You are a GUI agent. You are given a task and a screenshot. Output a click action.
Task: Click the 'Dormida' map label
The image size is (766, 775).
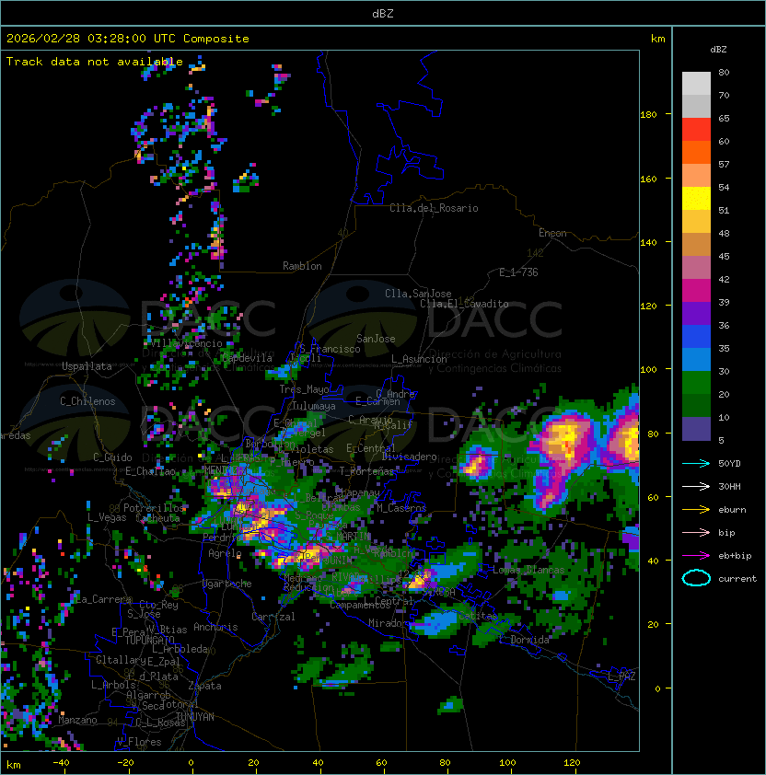529,640
